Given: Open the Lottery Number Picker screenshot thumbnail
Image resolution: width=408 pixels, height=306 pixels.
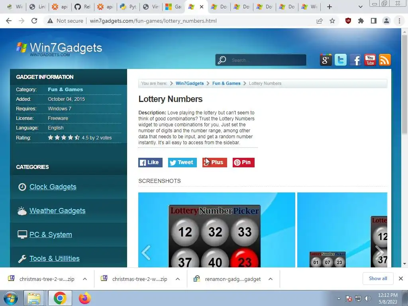Looking at the screenshot, I should pos(217,230).
